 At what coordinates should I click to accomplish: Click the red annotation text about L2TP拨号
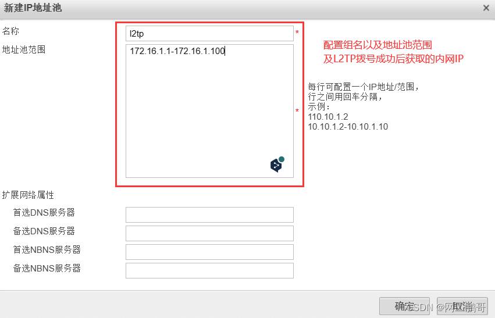[393, 59]
